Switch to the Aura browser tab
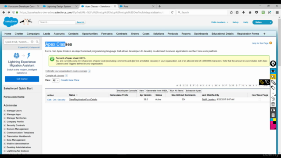Image resolution: width=281 pixels, height=158 pixels. click(x=137, y=6)
